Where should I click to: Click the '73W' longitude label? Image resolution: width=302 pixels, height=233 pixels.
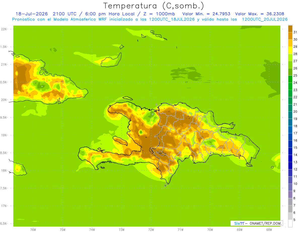click(x=122, y=229)
